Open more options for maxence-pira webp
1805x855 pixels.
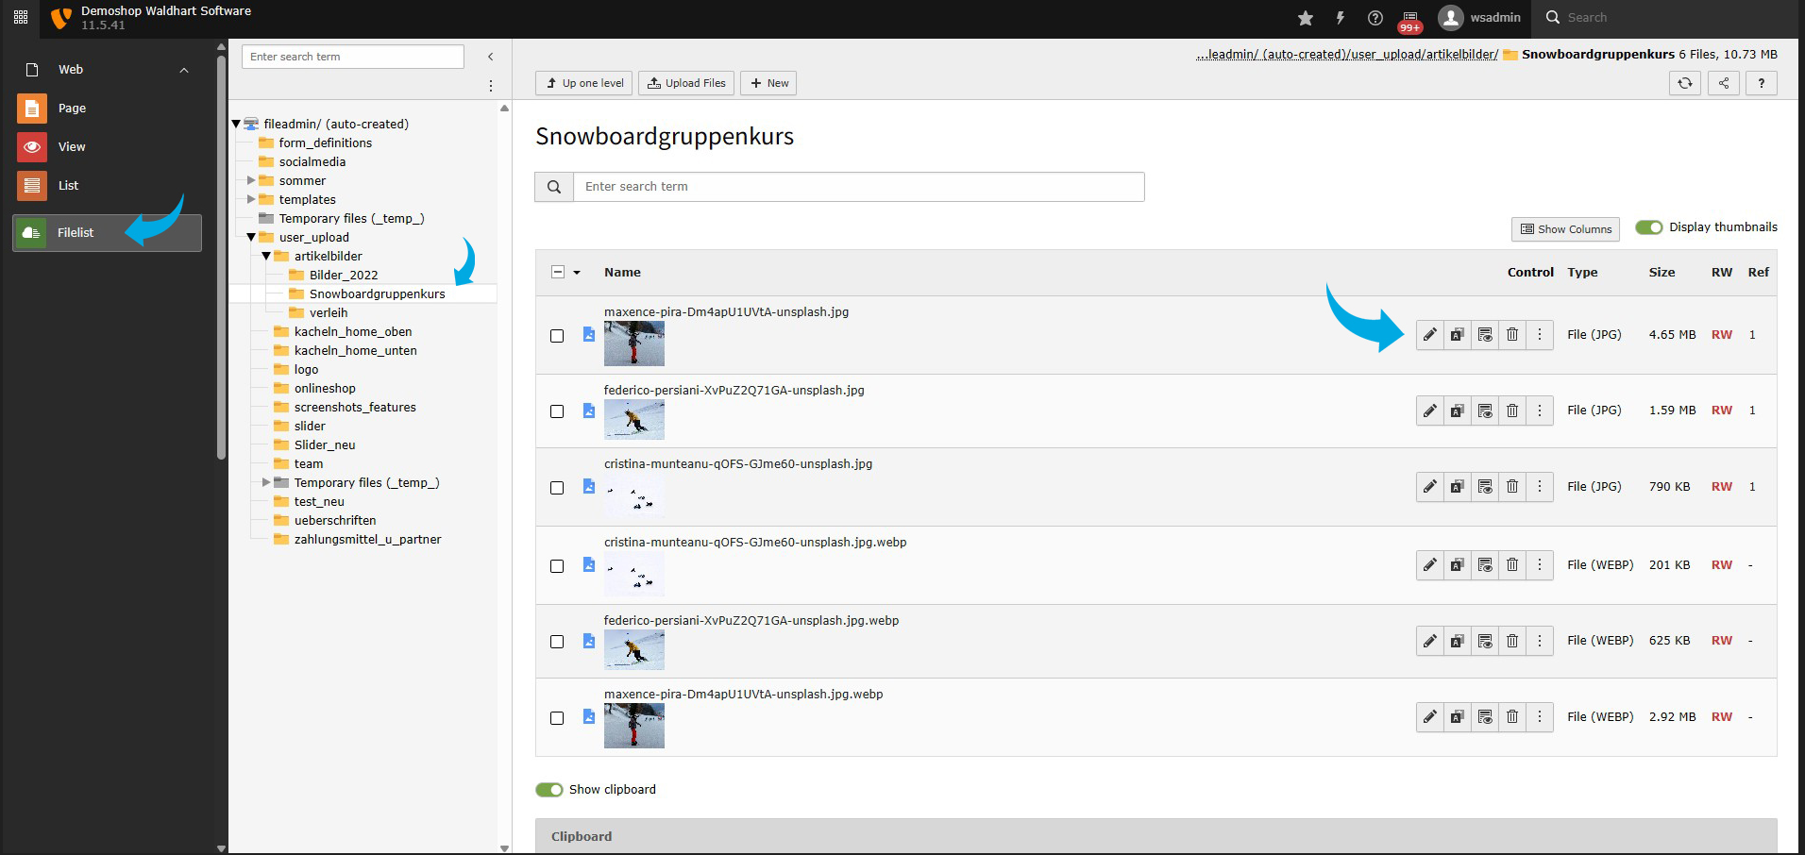coord(1540,717)
